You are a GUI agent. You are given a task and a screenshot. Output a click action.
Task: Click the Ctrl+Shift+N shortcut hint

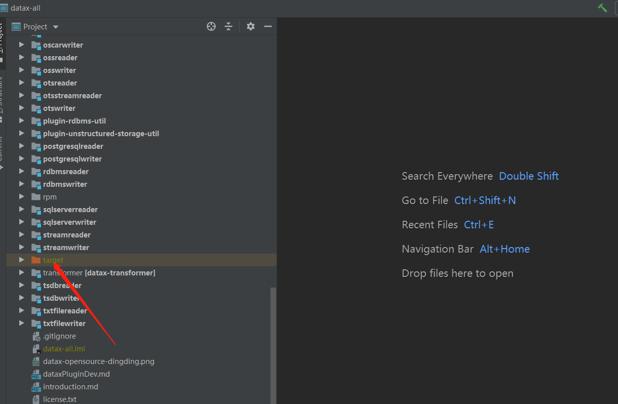point(485,200)
